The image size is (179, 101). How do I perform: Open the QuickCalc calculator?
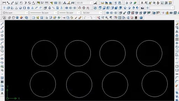click(136, 18)
